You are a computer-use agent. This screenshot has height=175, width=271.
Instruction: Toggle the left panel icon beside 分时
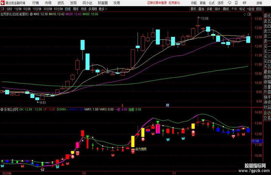pos(3,9)
